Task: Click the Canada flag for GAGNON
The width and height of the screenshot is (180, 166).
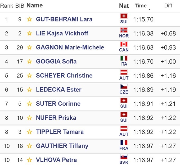Action: coord(124,44)
